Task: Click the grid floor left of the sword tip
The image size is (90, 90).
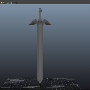Action: [21, 83]
